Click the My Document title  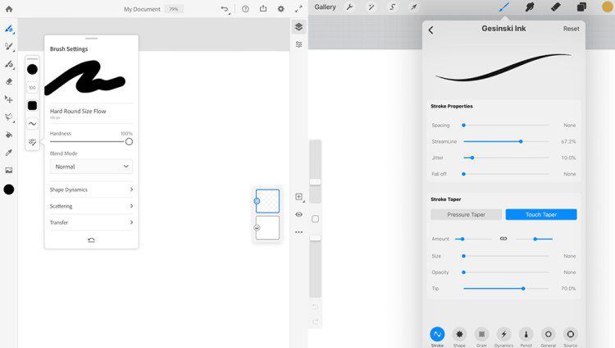pyautogui.click(x=142, y=9)
